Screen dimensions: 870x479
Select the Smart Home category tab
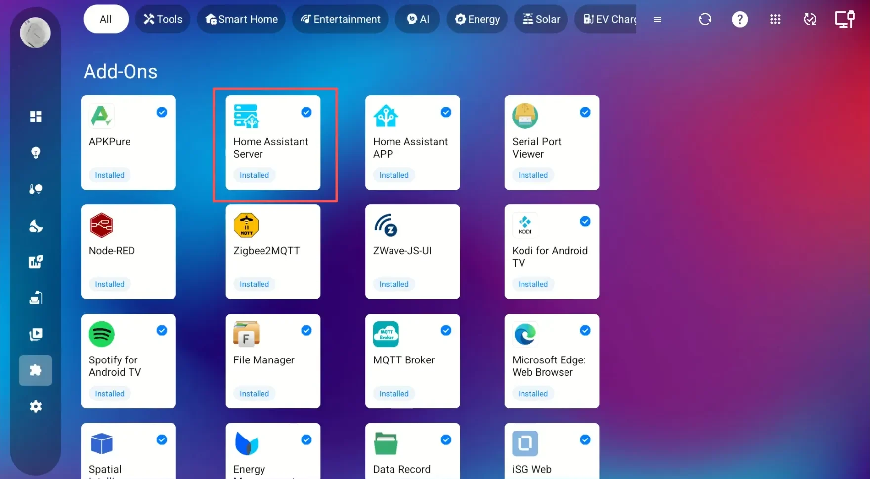click(x=241, y=19)
